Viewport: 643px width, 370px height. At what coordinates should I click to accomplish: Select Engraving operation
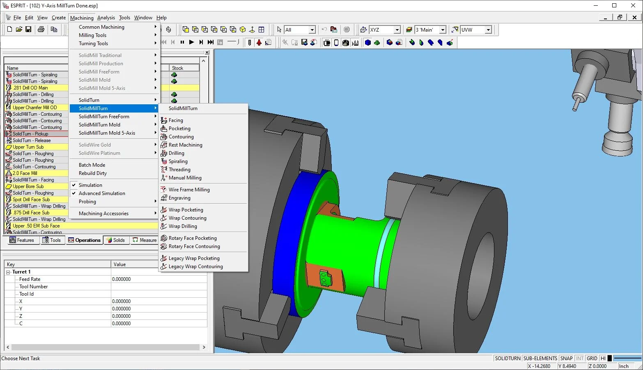tap(203, 198)
